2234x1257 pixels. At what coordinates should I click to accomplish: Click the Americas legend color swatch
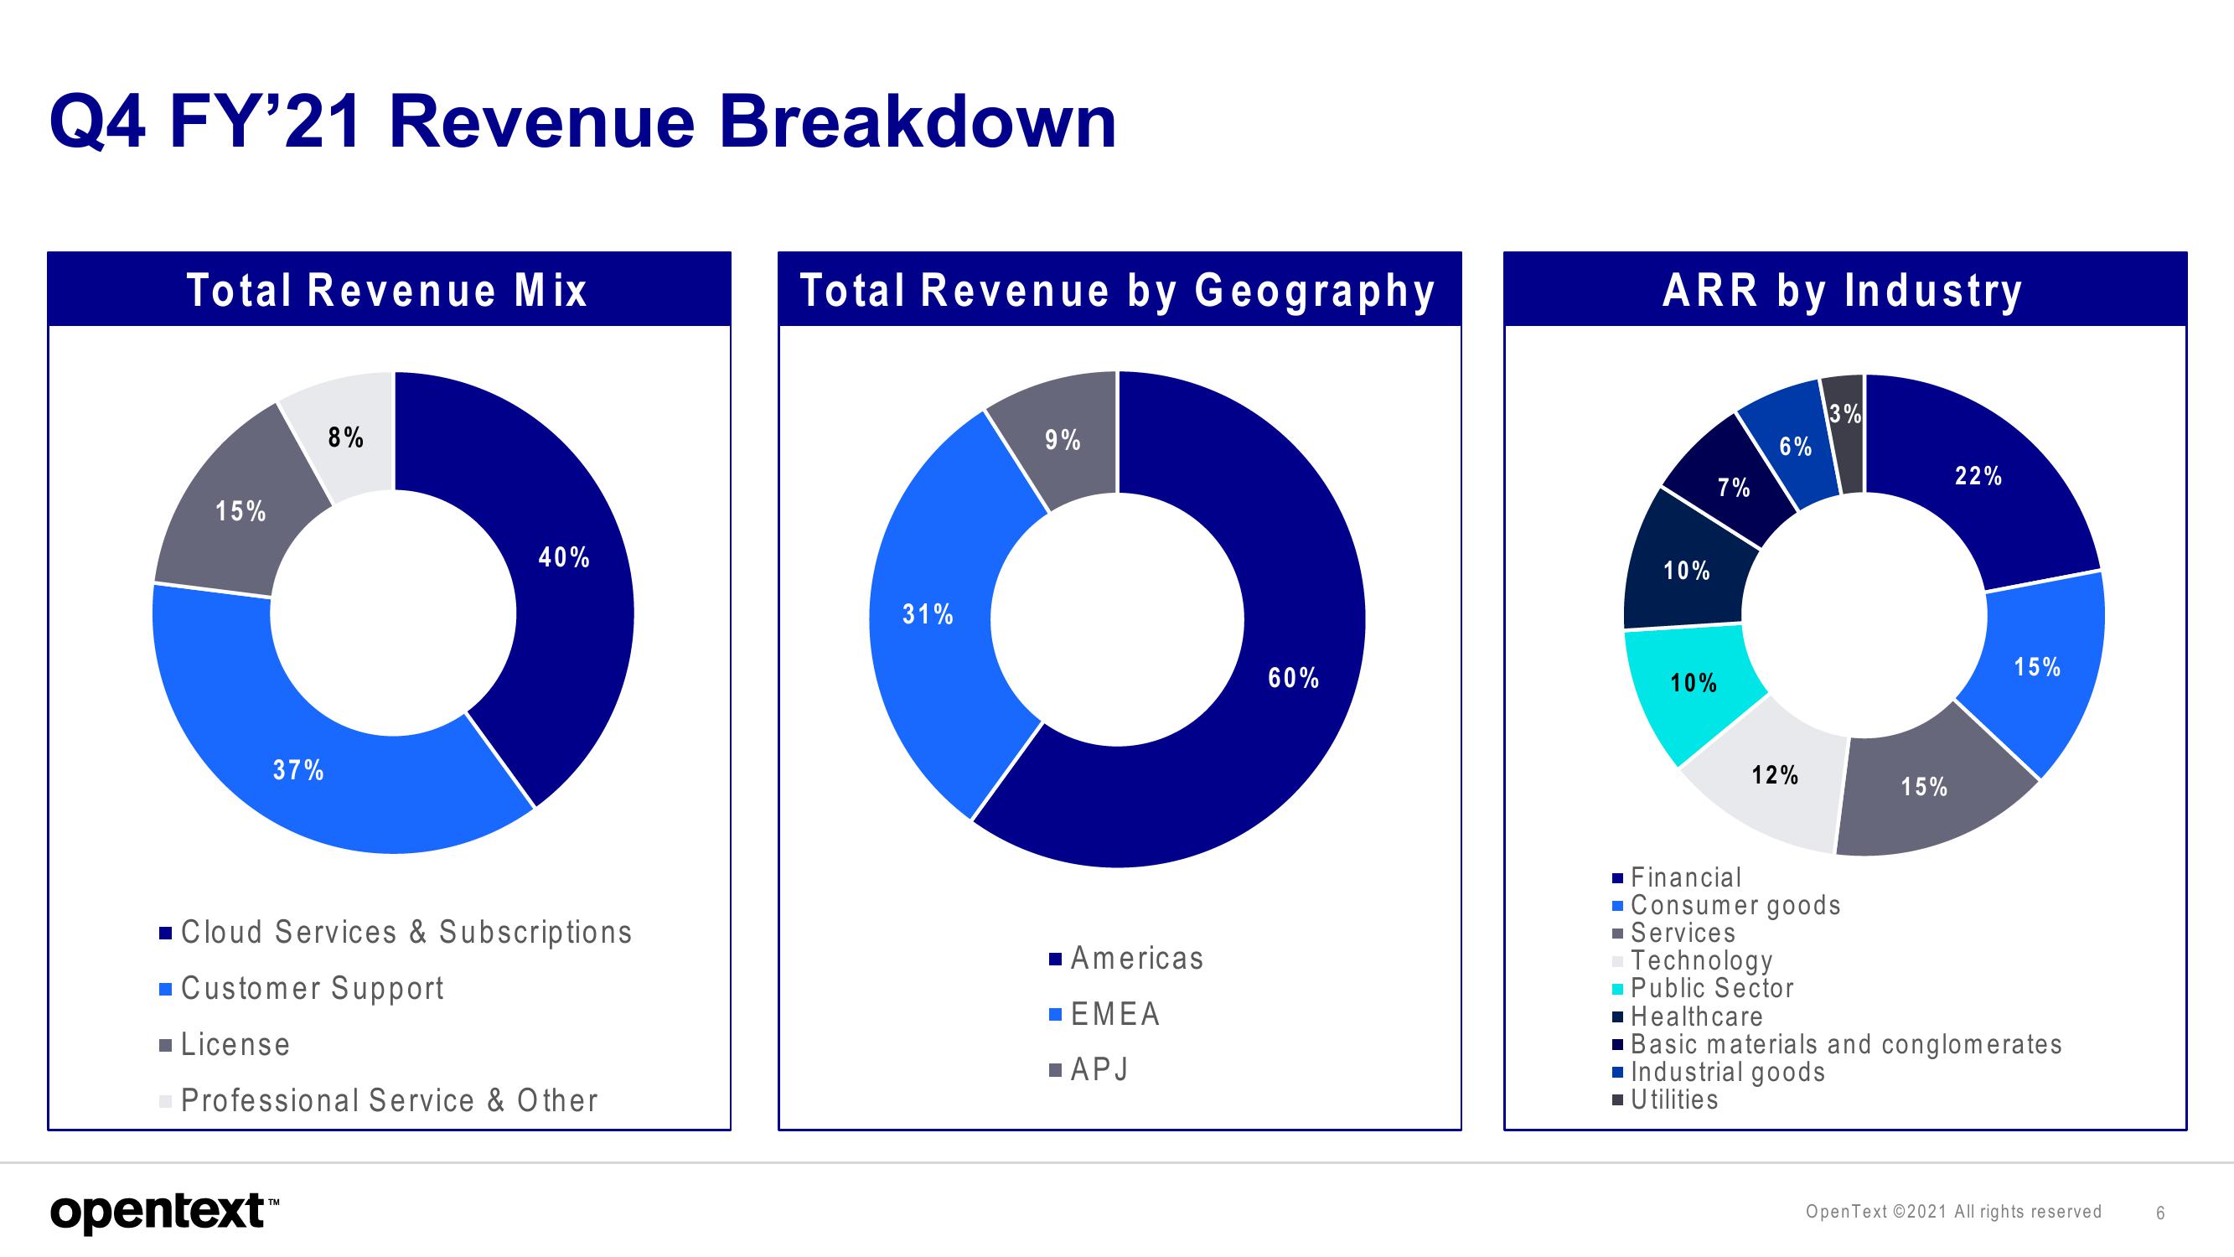(1056, 960)
